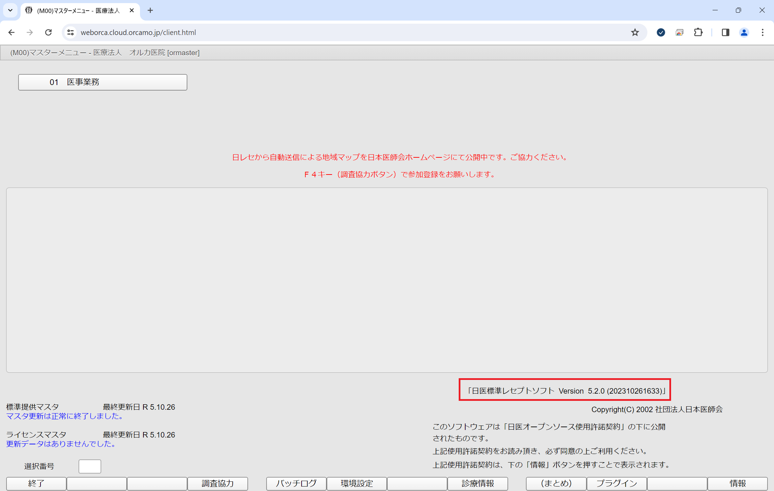This screenshot has height=491, width=774.
Task: Open the Chrome profile avatar
Action: pyautogui.click(x=744, y=32)
